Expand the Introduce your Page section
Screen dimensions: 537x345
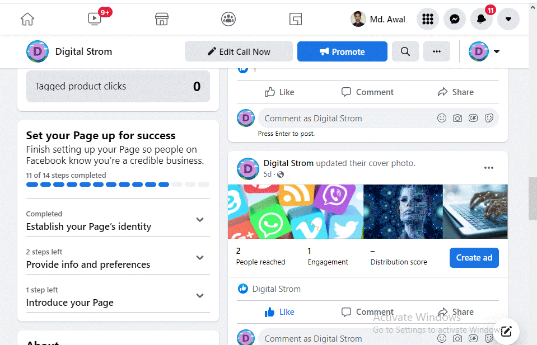tap(200, 295)
